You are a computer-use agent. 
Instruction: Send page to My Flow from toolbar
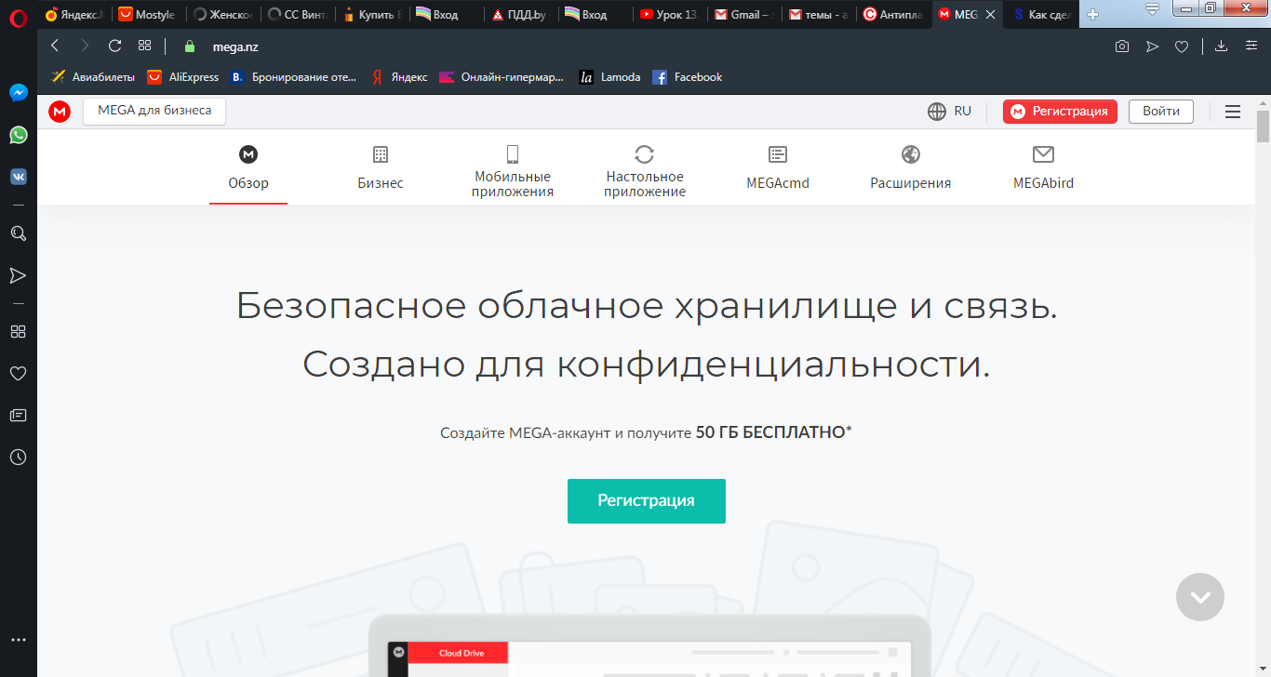(1152, 46)
